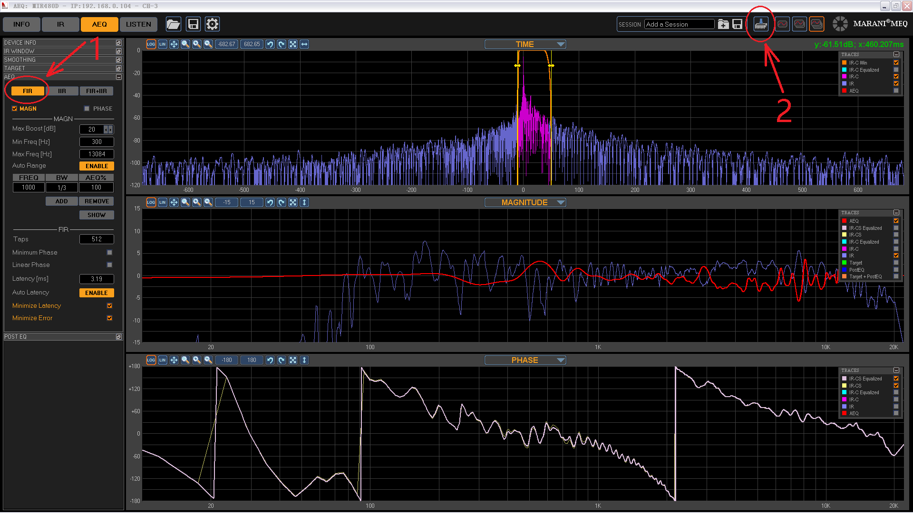Switch TIME graph to LIN scale
Screen dimensions: 913x513
pos(163,44)
